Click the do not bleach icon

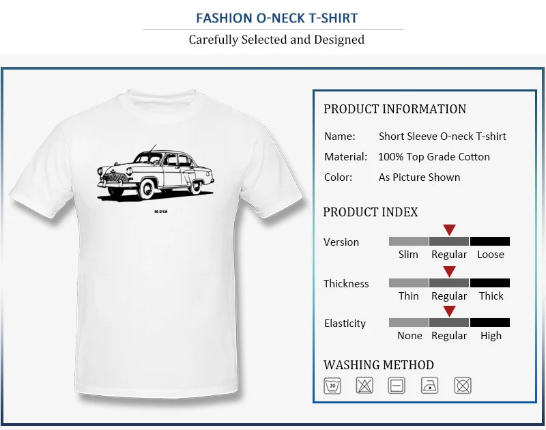click(x=364, y=386)
